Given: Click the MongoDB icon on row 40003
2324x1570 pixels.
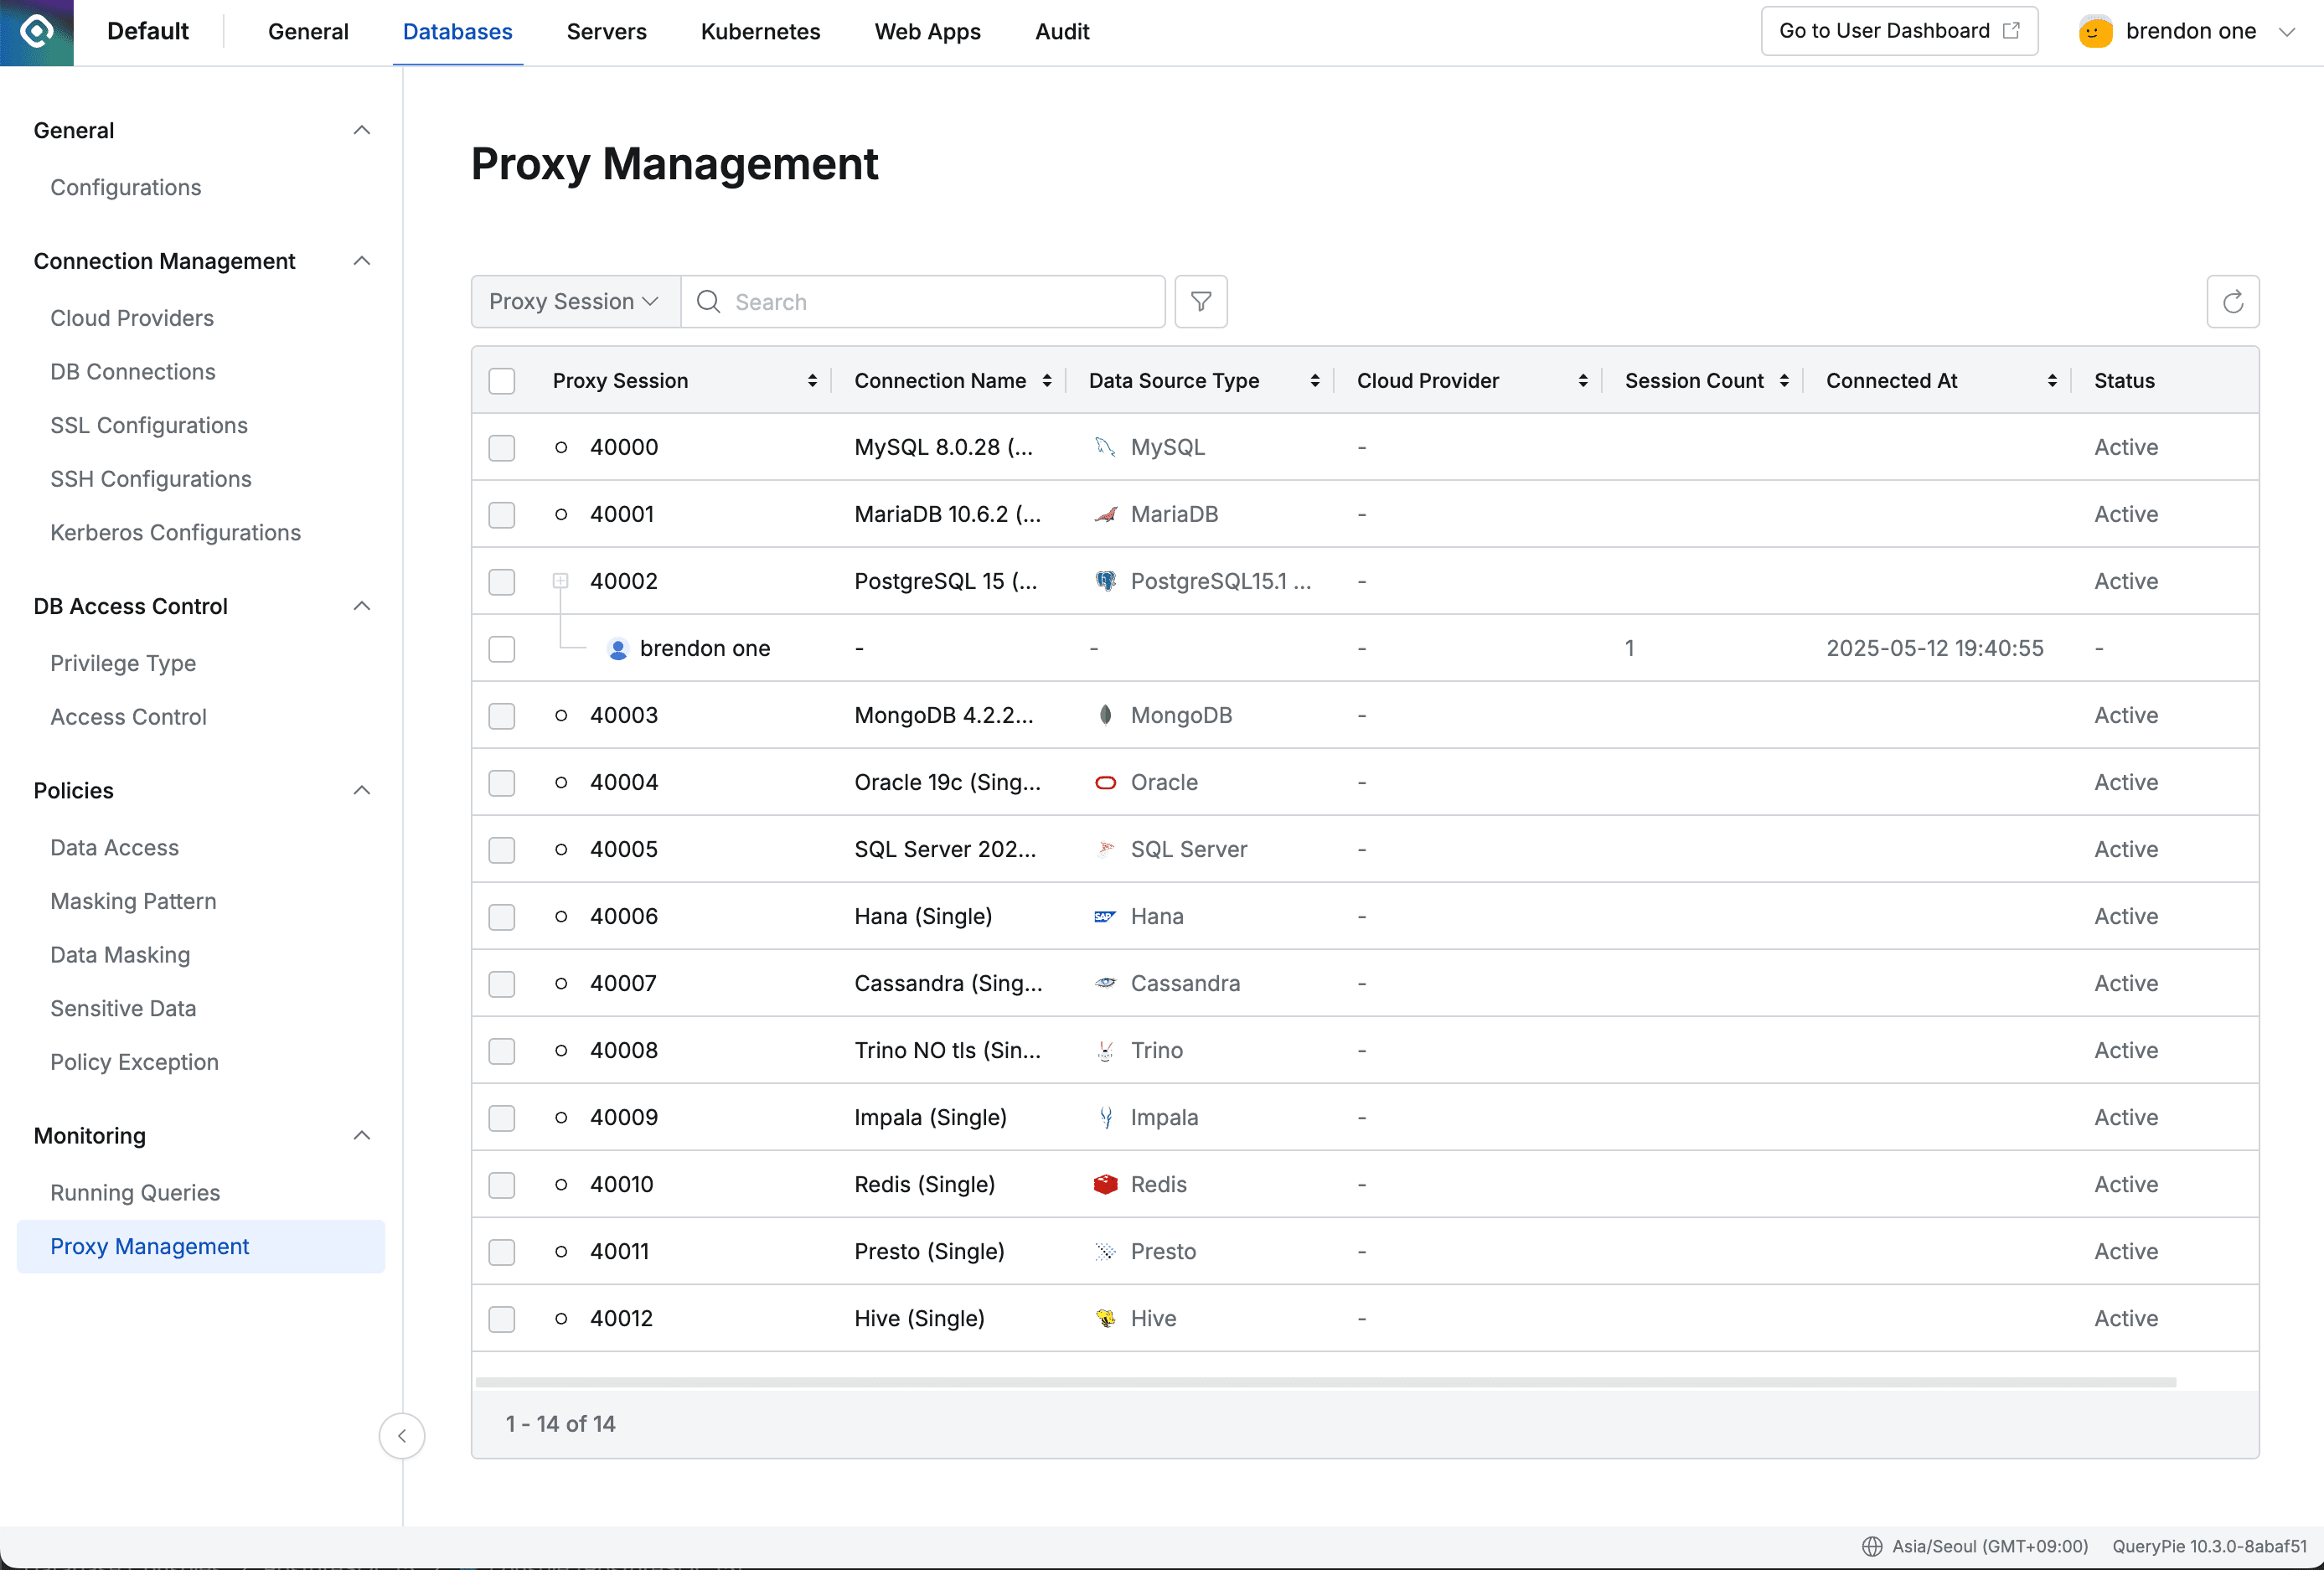Looking at the screenshot, I should tap(1105, 715).
